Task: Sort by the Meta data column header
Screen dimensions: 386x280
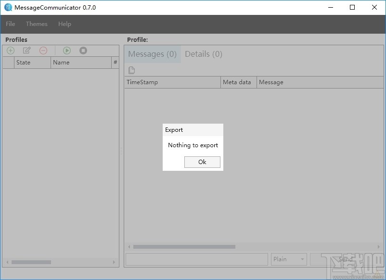Action: [x=238, y=82]
